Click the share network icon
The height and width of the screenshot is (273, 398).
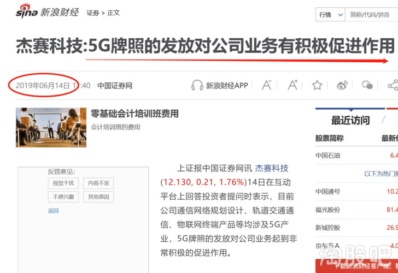tap(393, 85)
